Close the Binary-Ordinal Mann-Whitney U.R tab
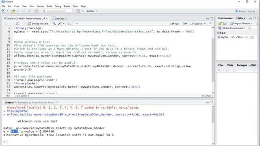Image resolution: width=260 pixels, height=146 pixels. (x=47, y=19)
